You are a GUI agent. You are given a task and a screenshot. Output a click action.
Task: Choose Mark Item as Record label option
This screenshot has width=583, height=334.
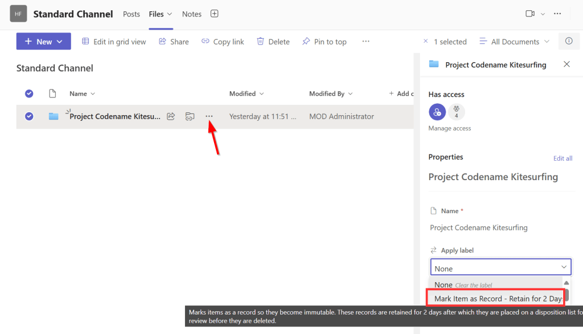[x=495, y=298]
